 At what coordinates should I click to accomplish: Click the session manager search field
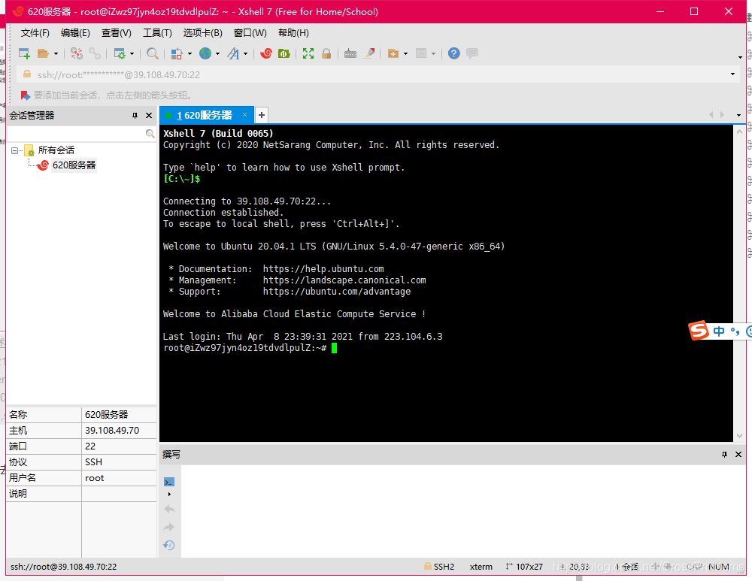[76, 133]
